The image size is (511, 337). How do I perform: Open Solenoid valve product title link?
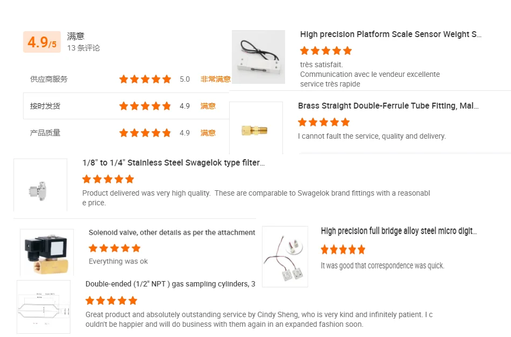click(172, 233)
